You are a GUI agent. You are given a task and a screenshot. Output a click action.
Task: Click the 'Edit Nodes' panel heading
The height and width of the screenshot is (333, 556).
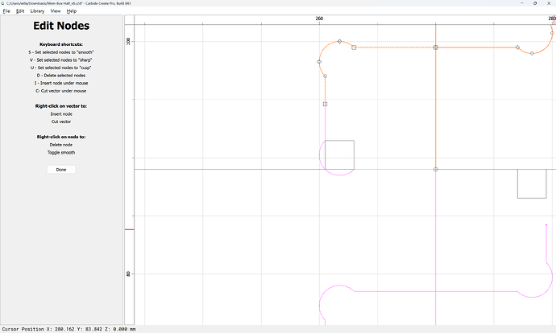pos(61,26)
